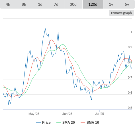
Task: Open the 5y range view
Action: coord(127,4)
